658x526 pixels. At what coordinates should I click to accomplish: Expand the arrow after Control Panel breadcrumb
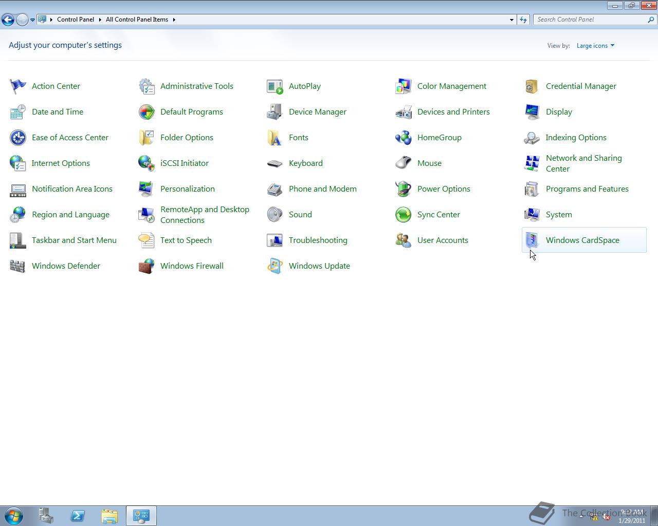[100, 20]
